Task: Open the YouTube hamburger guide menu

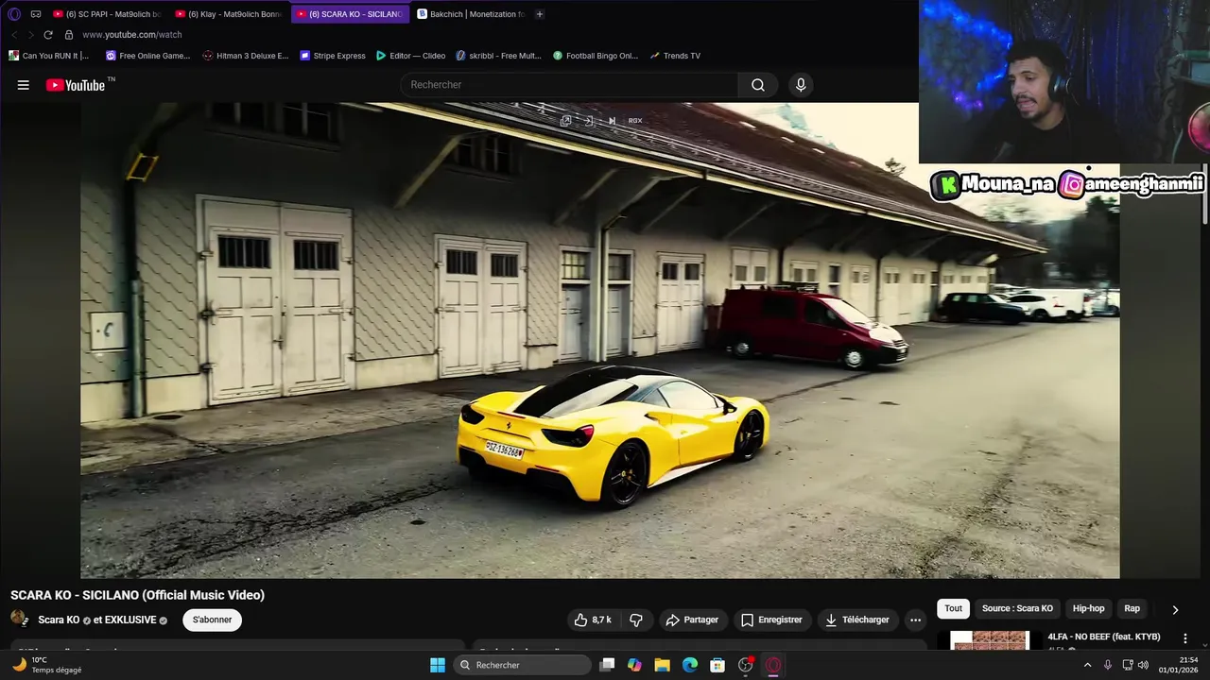Action: 23,85
